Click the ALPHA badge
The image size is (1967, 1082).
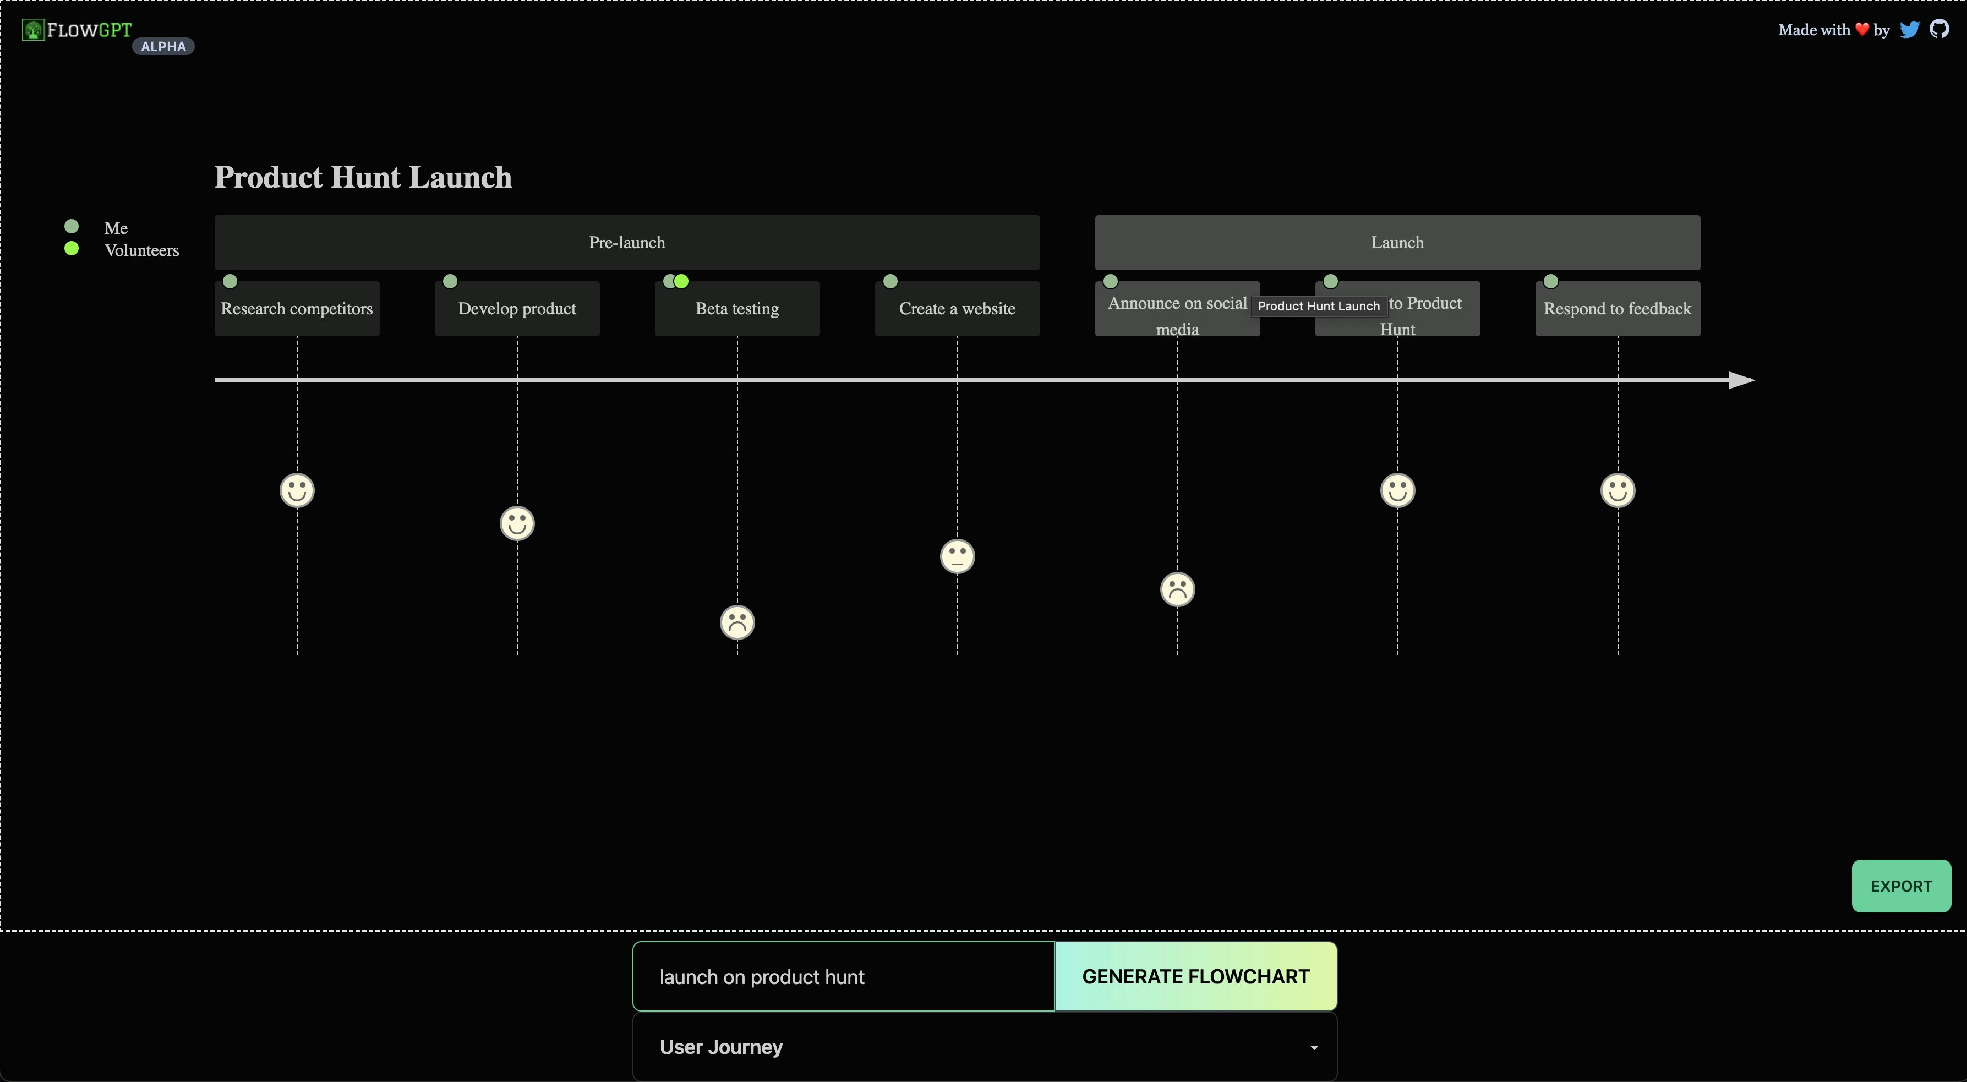(x=163, y=47)
